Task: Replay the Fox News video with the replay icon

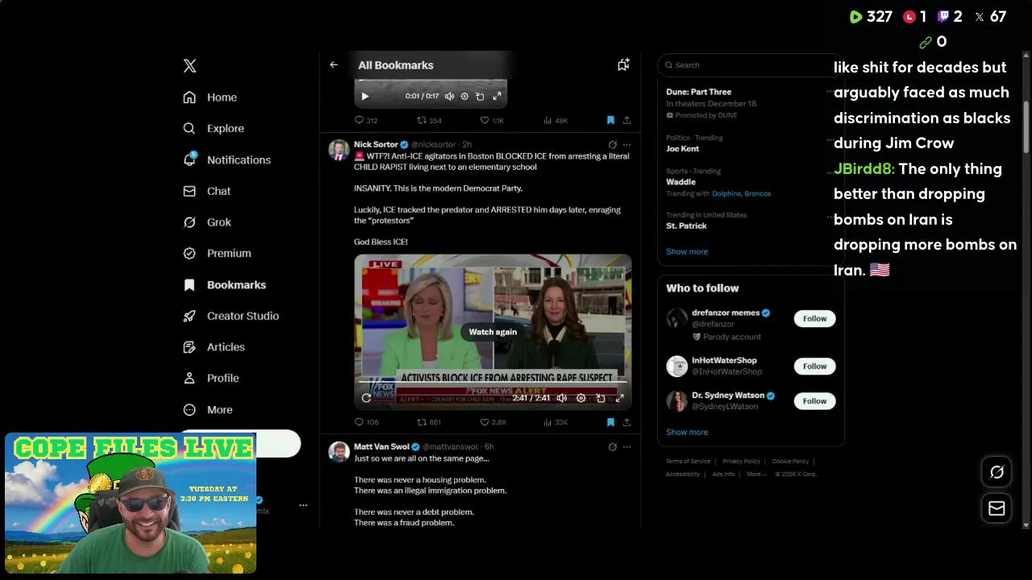Action: pos(366,398)
